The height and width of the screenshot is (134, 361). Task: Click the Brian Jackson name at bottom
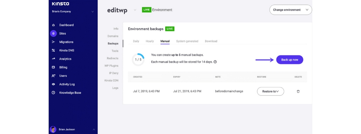(67, 129)
